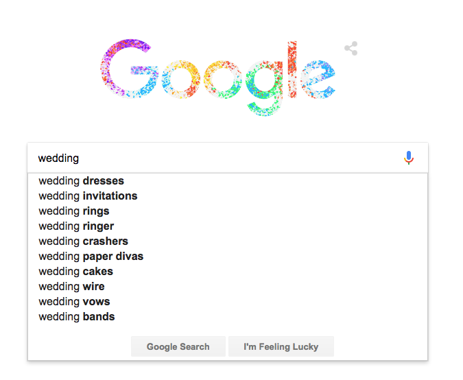Pick the "wedding rings" suggestion
Screen dimensions: 463x380
[74, 211]
